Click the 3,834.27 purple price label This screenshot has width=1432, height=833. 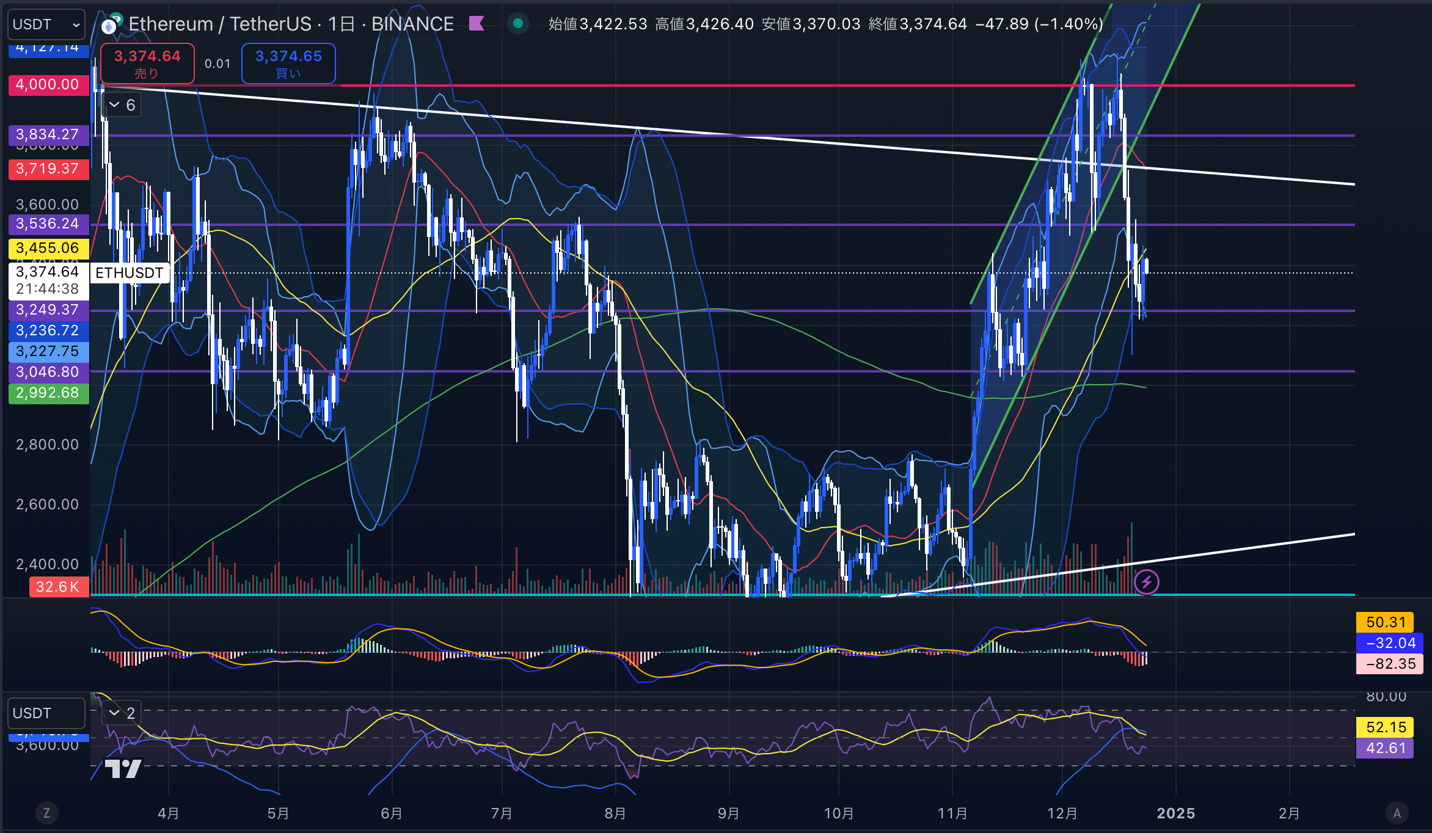tap(48, 134)
